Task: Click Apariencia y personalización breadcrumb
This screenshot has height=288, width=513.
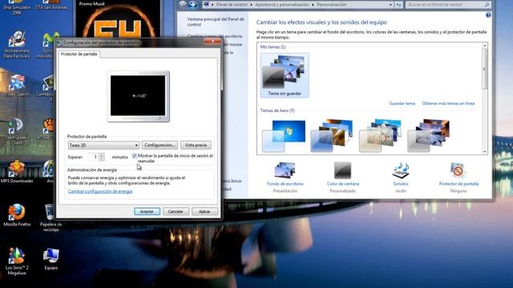Action: point(282,5)
